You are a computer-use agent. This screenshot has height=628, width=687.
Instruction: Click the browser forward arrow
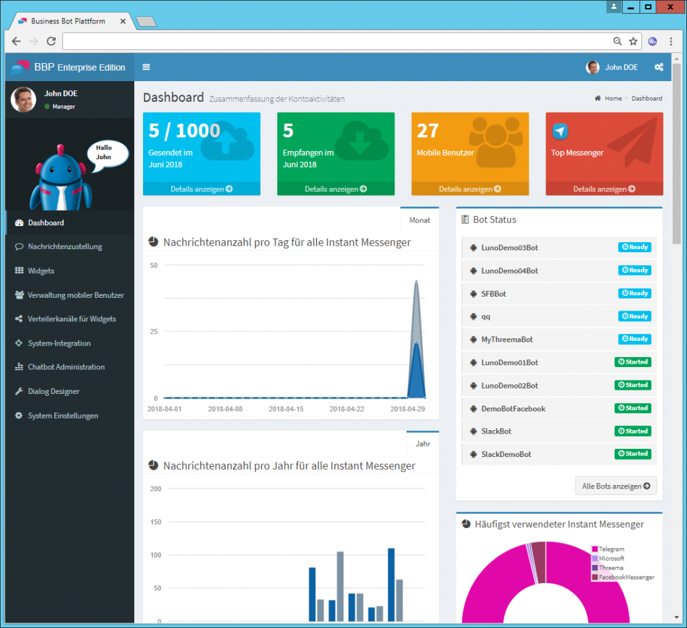(34, 41)
